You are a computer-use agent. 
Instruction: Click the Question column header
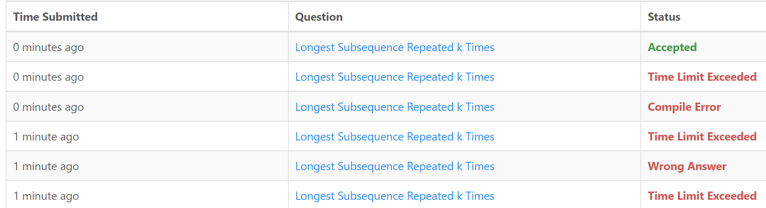point(319,17)
